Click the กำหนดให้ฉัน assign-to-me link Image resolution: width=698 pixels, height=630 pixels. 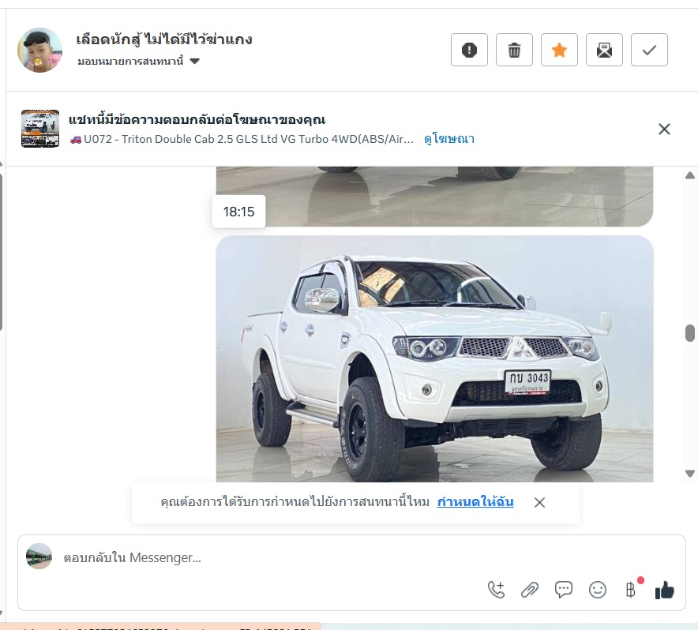pyautogui.click(x=475, y=502)
